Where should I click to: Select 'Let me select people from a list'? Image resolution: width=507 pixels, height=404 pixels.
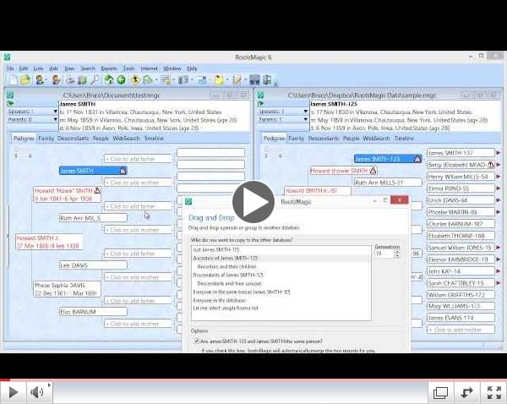coord(226,308)
